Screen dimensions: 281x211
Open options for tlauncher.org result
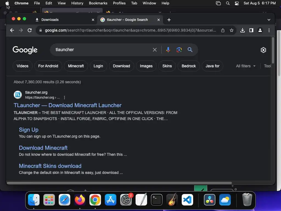64,98
